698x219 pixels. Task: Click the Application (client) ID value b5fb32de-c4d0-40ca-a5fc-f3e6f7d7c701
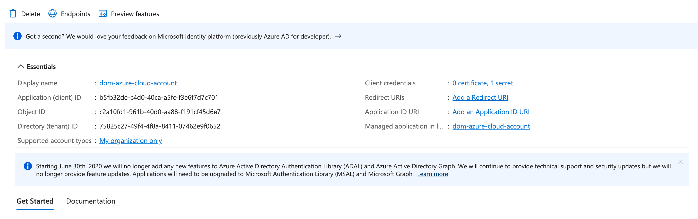click(x=159, y=97)
